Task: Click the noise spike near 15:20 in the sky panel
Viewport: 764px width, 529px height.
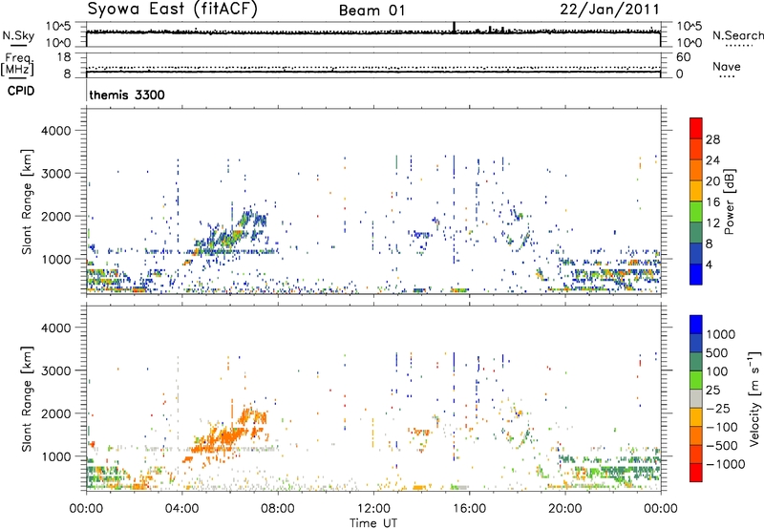Action: coord(455,28)
